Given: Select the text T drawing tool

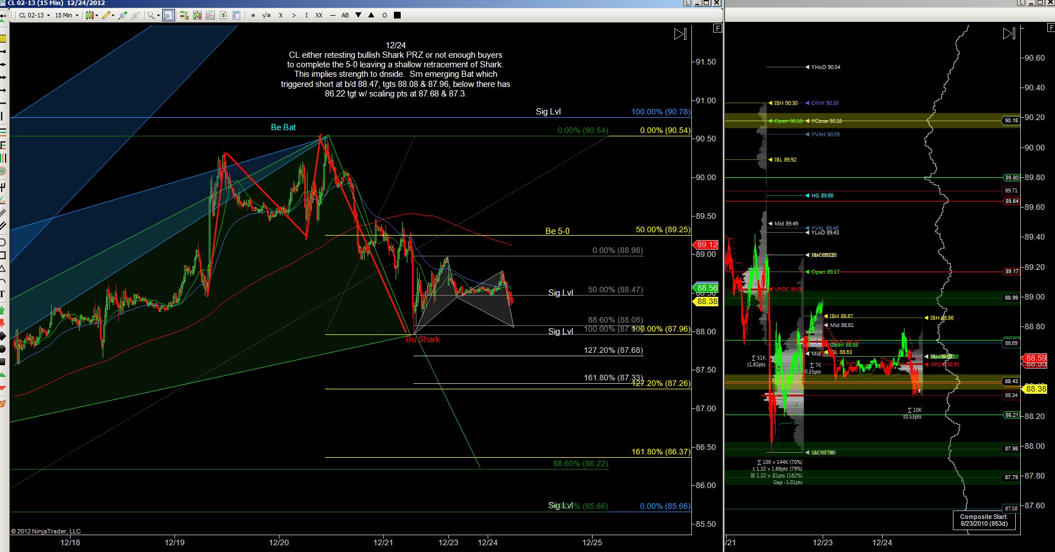Looking at the screenshot, I should 3,294.
